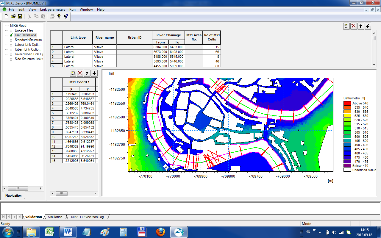Switch to the Validation tab
This screenshot has width=381, height=238.
34,217
